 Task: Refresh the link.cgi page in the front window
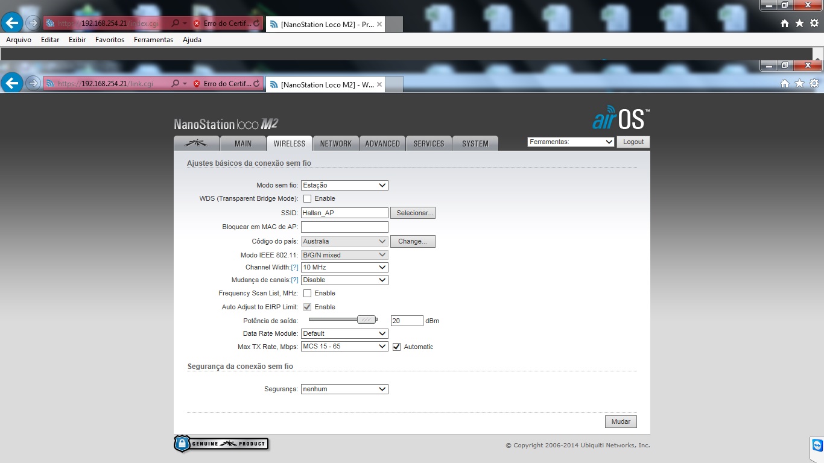(x=257, y=84)
